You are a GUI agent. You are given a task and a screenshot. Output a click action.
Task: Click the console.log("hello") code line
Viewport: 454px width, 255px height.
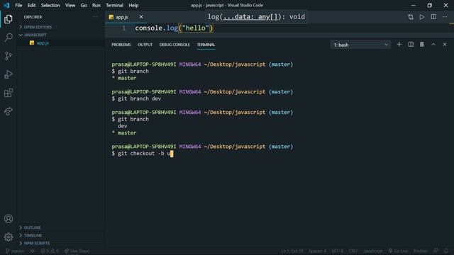[x=174, y=28]
